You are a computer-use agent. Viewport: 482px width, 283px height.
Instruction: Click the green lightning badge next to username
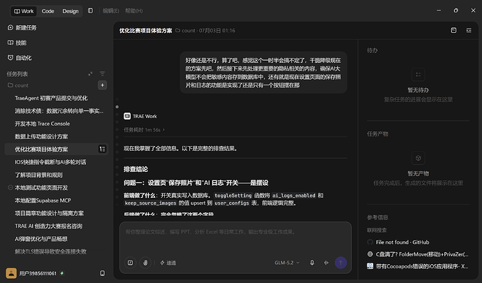(x=62, y=273)
